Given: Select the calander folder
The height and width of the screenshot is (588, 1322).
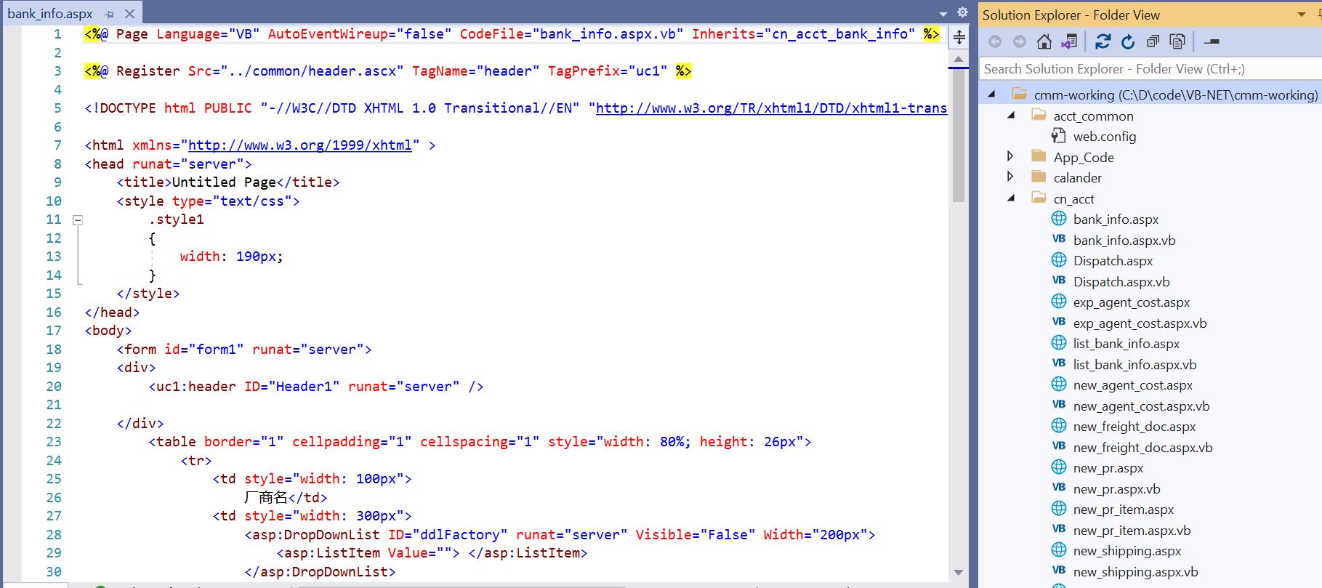Looking at the screenshot, I should pos(1077,178).
